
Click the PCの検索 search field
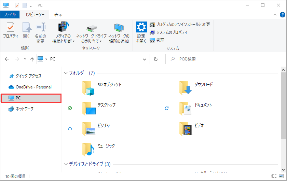point(225,59)
